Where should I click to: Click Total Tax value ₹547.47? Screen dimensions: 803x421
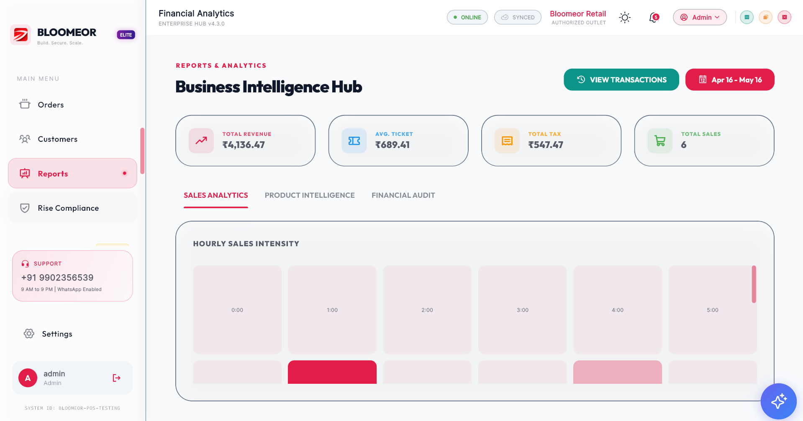coord(546,145)
